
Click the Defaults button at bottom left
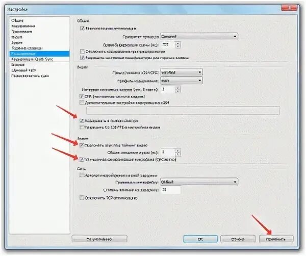[x=99, y=239]
